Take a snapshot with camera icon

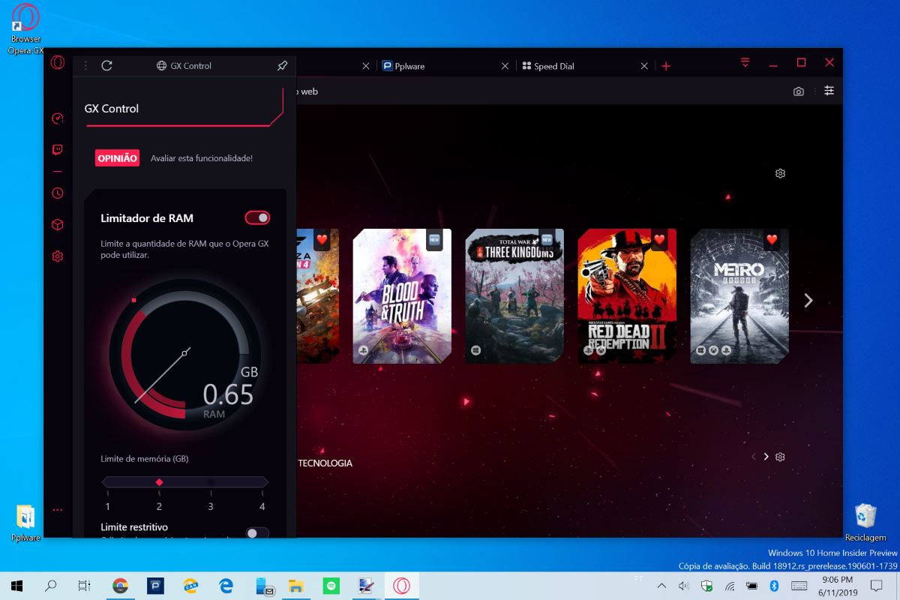(x=798, y=91)
